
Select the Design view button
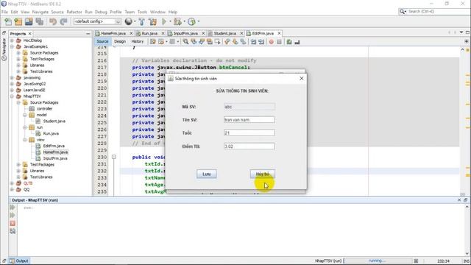tap(120, 42)
